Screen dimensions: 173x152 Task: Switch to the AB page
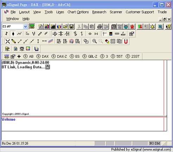click(28, 56)
